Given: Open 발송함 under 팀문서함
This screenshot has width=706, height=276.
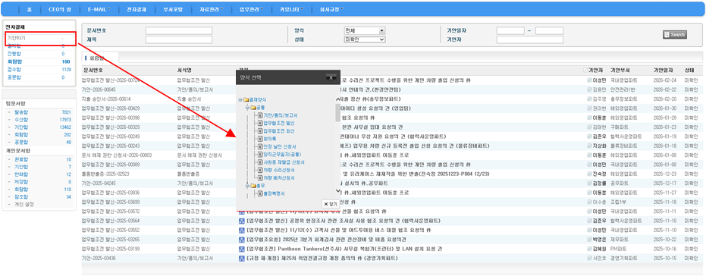Looking at the screenshot, I should [x=21, y=111].
